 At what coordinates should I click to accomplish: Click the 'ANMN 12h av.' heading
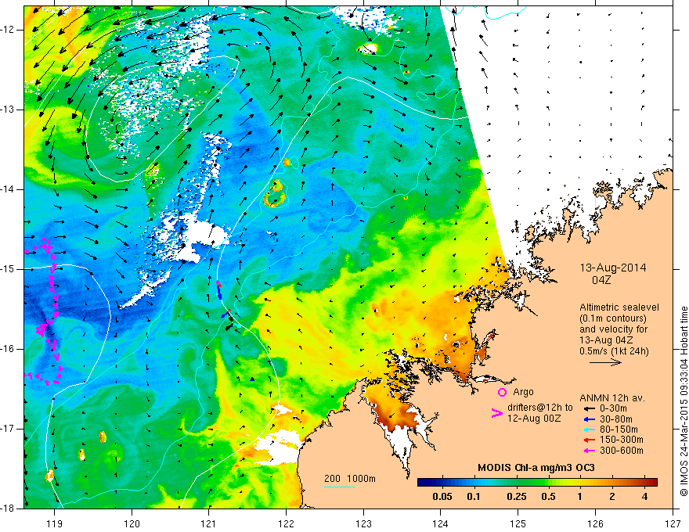pos(612,398)
